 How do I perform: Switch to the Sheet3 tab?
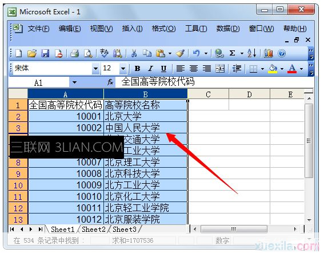[125, 229]
